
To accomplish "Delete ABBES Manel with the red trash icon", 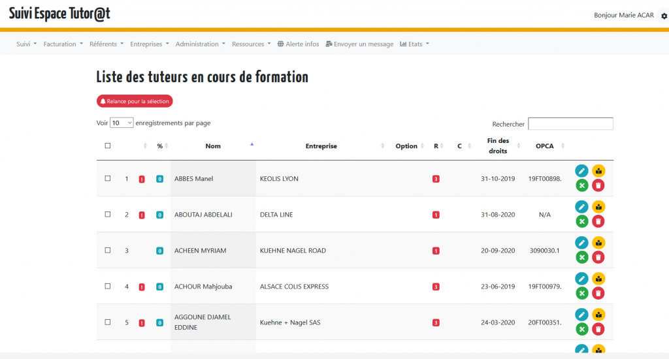I will 598,185.
